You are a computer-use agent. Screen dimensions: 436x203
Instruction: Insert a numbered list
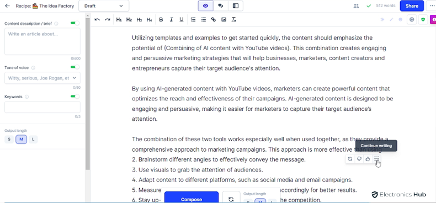pos(193,20)
